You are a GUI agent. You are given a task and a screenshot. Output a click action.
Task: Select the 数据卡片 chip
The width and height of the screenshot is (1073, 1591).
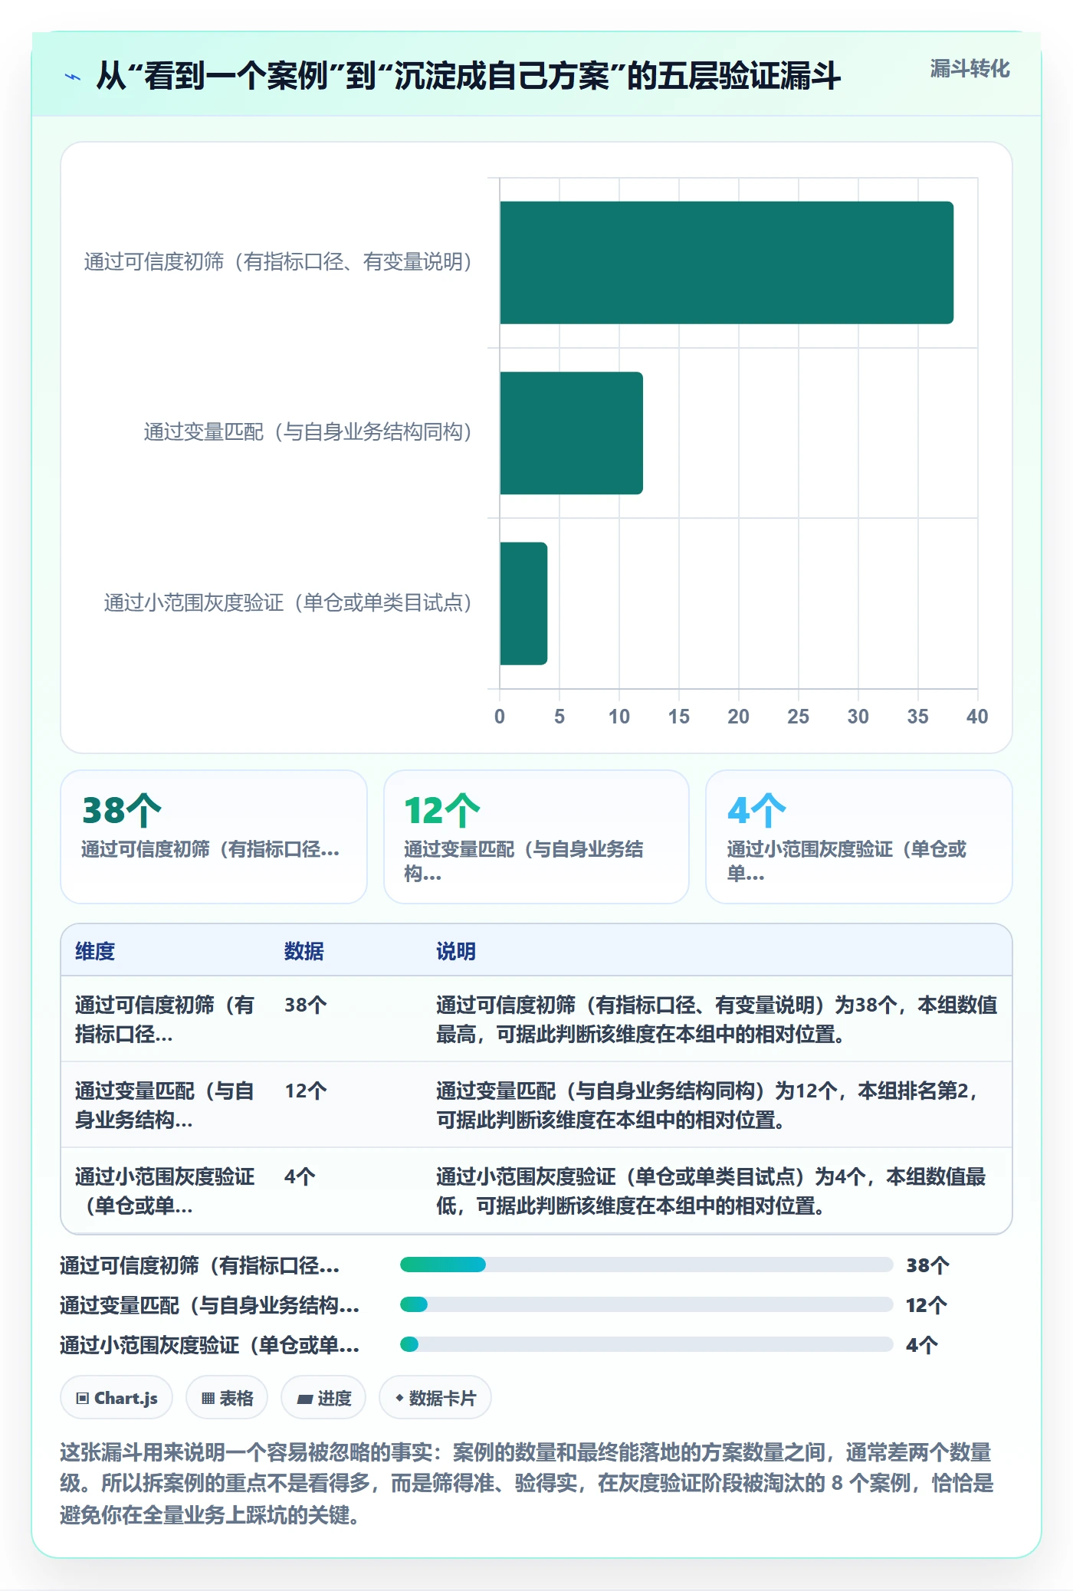click(x=435, y=1398)
